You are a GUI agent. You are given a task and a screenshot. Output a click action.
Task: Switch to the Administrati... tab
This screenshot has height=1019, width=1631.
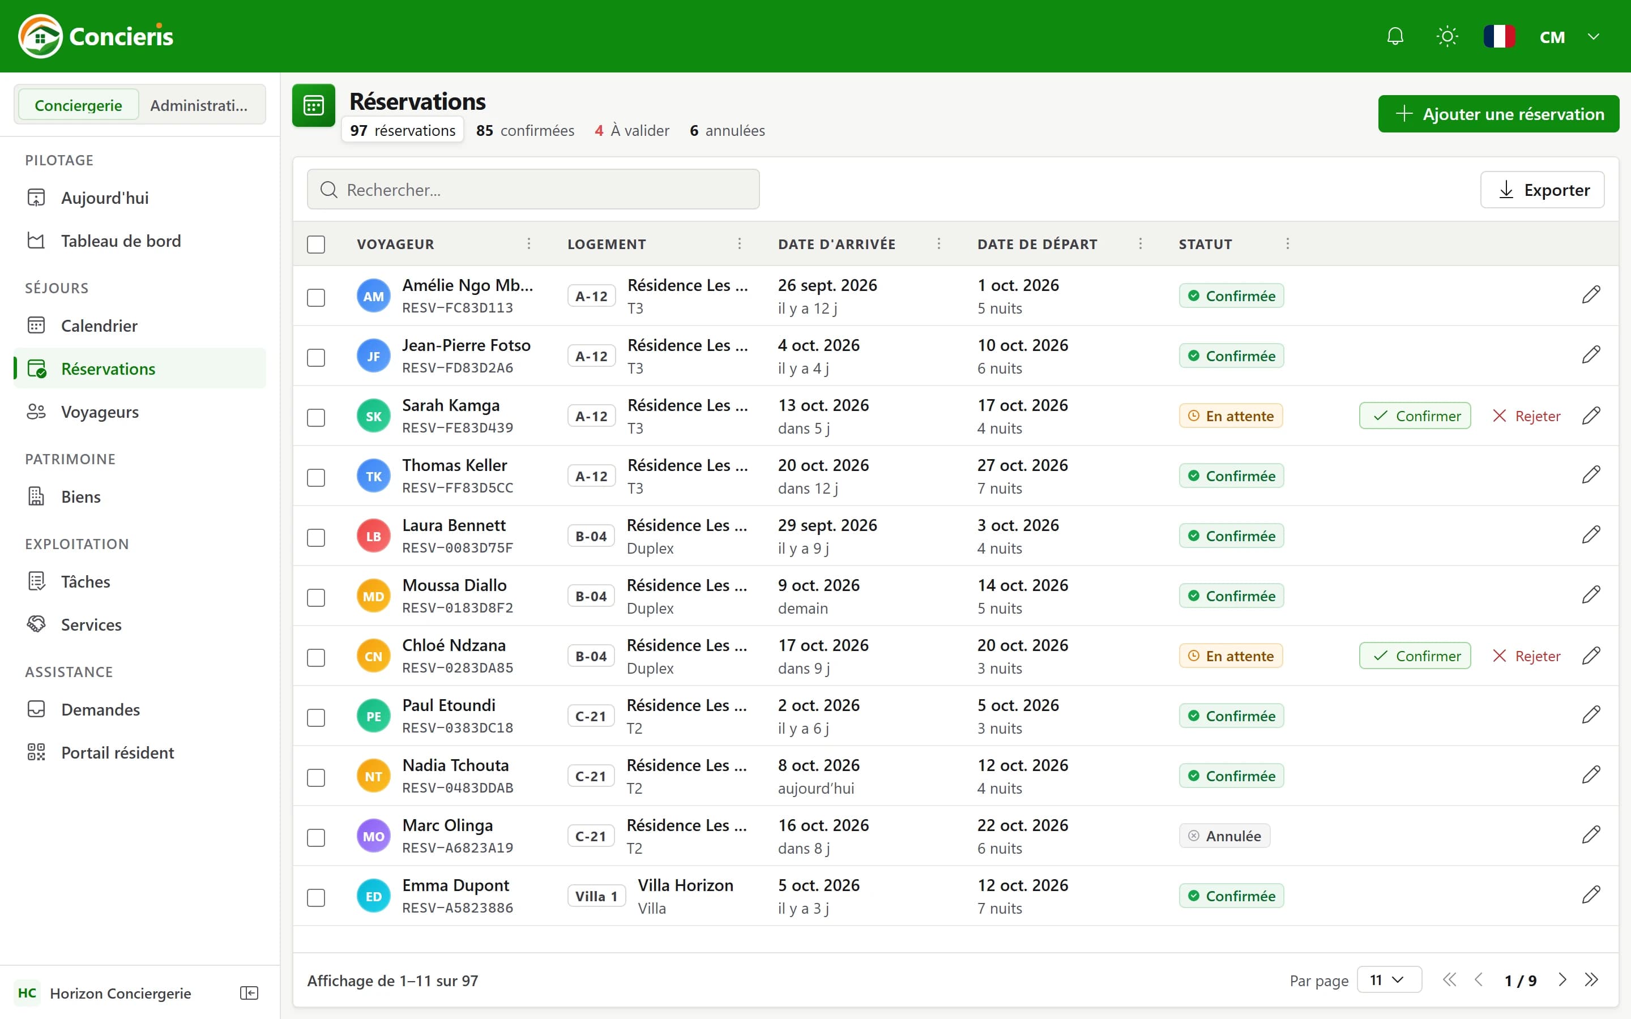click(x=199, y=105)
